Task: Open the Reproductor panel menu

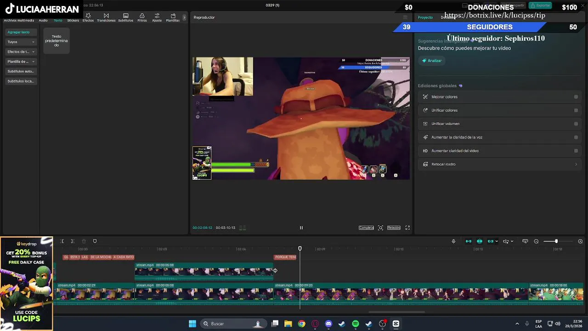Action: 405,17
